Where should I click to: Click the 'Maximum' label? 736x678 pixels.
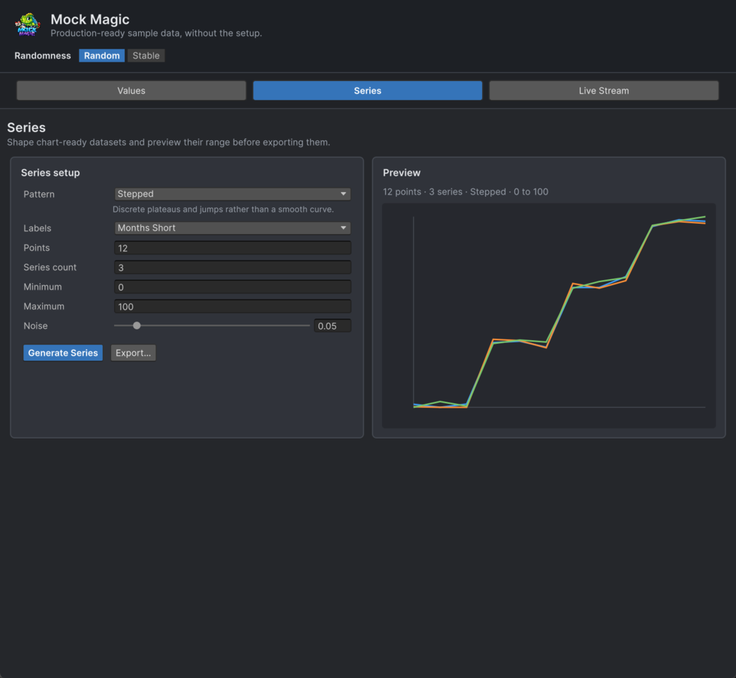[44, 306]
